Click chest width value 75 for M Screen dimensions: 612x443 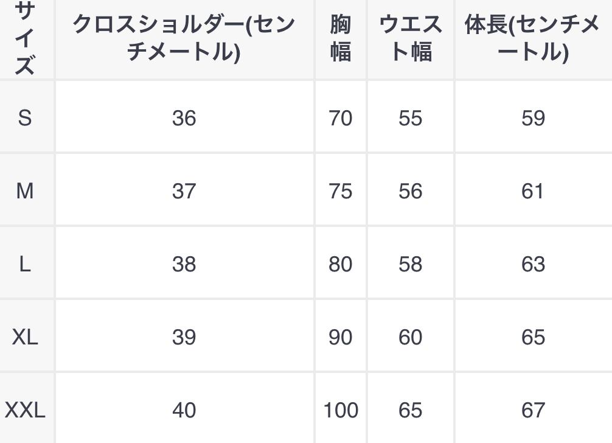click(341, 191)
